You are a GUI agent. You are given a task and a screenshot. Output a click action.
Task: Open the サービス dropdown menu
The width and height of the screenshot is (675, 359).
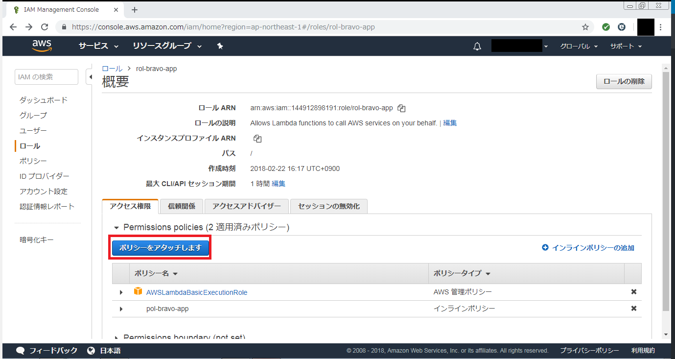click(x=98, y=46)
